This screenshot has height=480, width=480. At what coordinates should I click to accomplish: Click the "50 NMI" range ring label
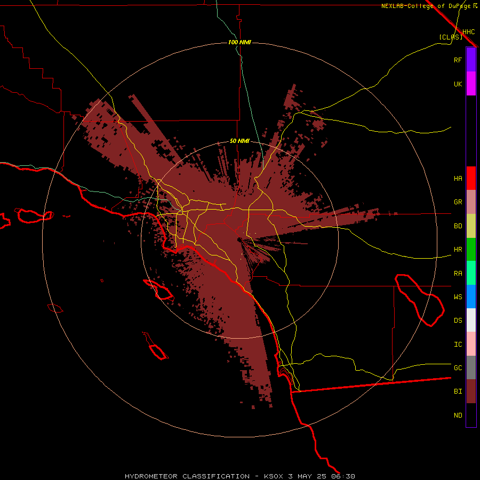pos(239,141)
